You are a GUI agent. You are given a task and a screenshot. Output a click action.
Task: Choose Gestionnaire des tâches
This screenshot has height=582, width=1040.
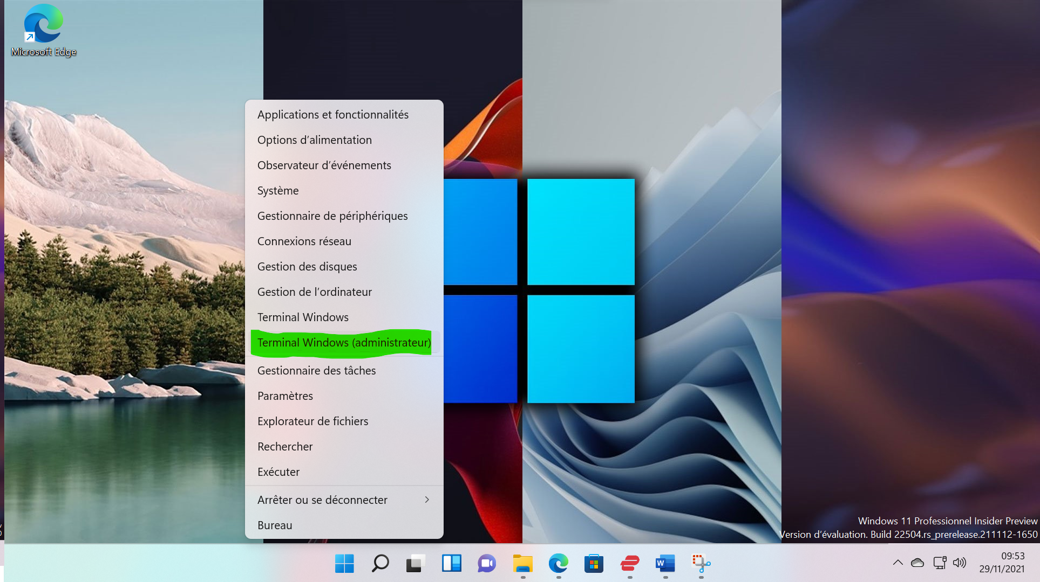click(x=316, y=371)
